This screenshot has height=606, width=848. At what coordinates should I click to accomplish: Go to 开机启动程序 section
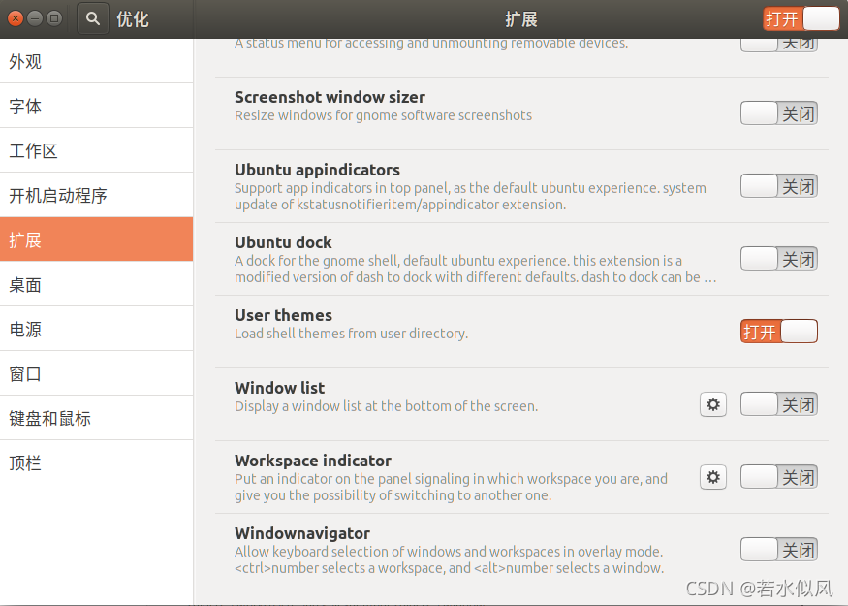pyautogui.click(x=96, y=195)
